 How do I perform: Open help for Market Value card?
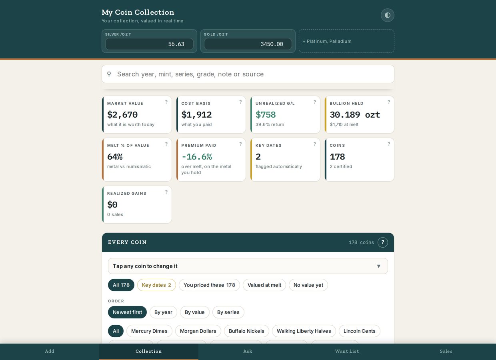tap(166, 102)
